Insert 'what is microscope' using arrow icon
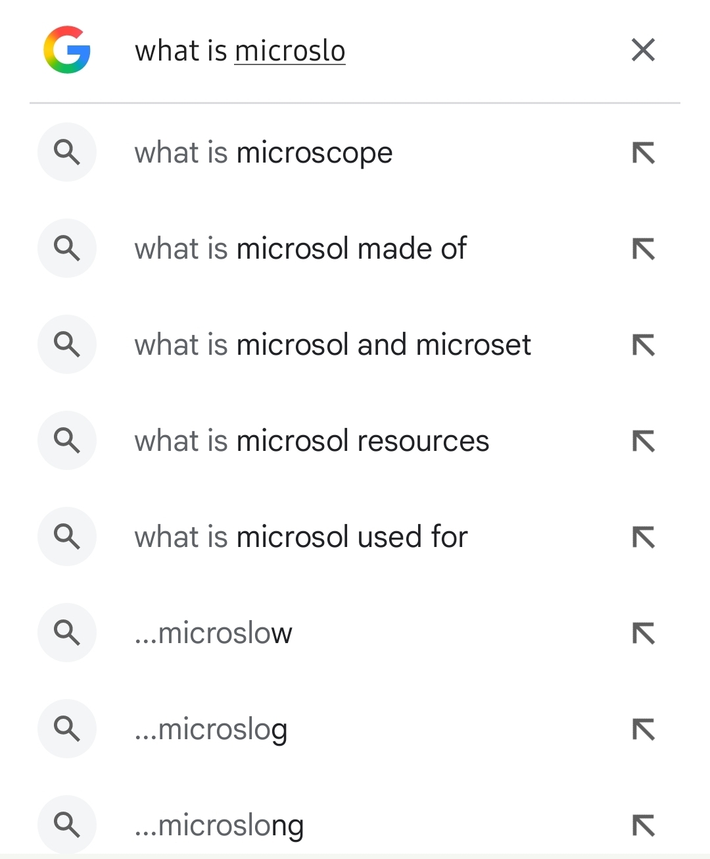Image resolution: width=710 pixels, height=859 pixels. (x=643, y=153)
